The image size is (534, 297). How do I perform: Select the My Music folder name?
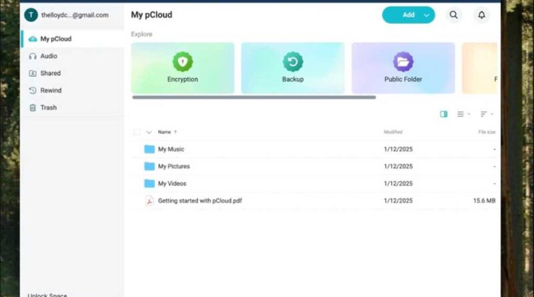[x=171, y=150]
